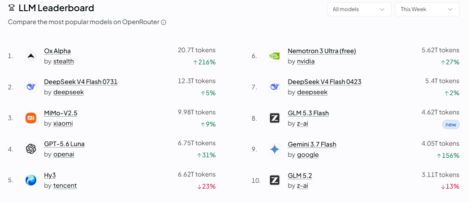
Task: Click the orange Xiaomi MiMo logo icon
Action: 31,118
